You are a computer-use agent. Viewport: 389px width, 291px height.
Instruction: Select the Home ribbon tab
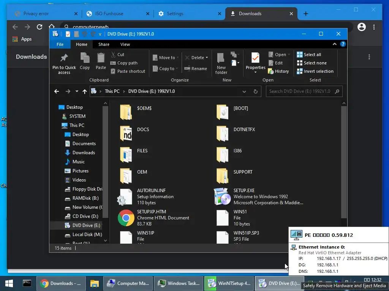click(x=82, y=44)
